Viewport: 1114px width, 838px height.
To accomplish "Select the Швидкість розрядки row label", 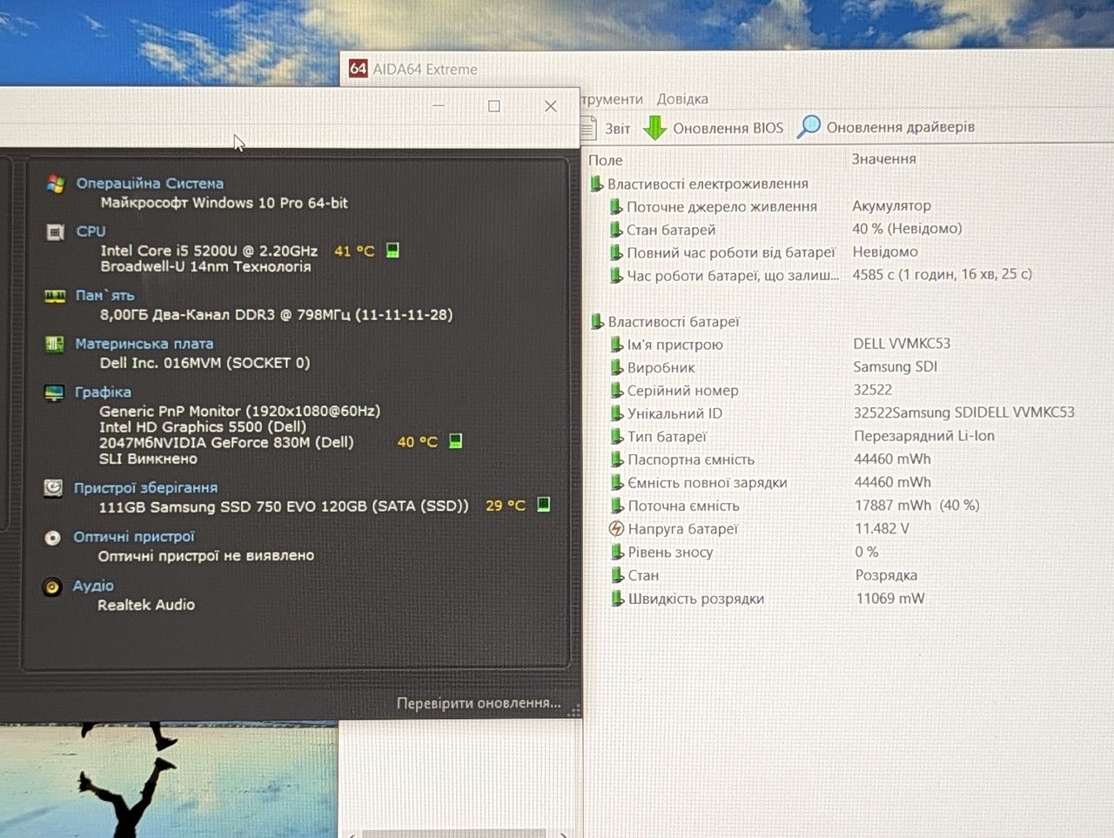I will click(696, 599).
